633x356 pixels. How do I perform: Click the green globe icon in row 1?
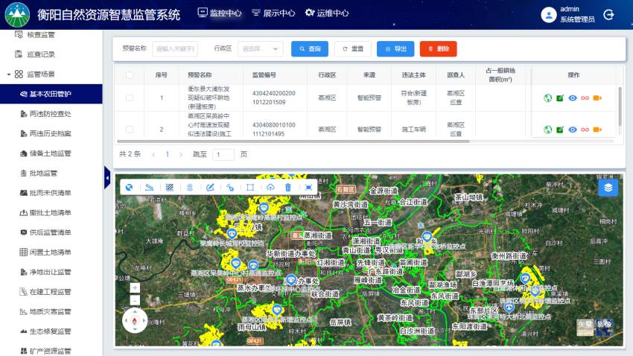[x=548, y=98]
